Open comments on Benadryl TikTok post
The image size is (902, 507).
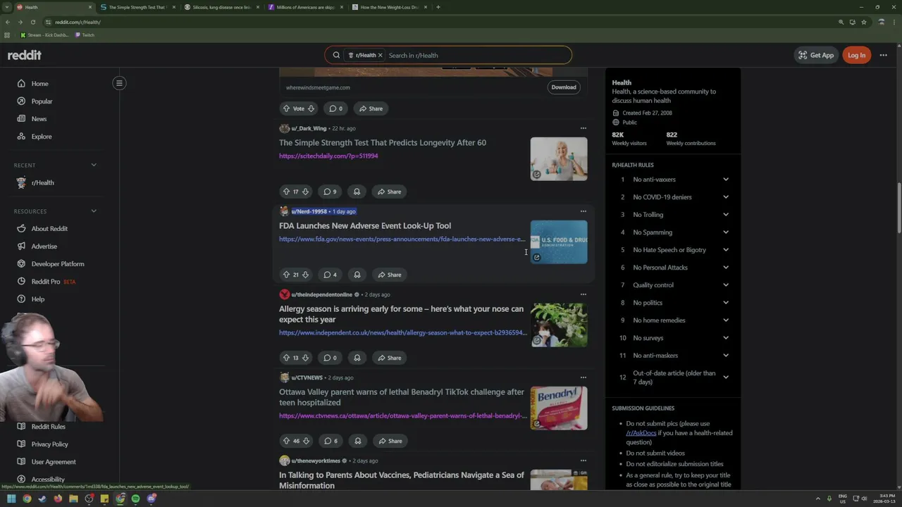click(x=330, y=441)
